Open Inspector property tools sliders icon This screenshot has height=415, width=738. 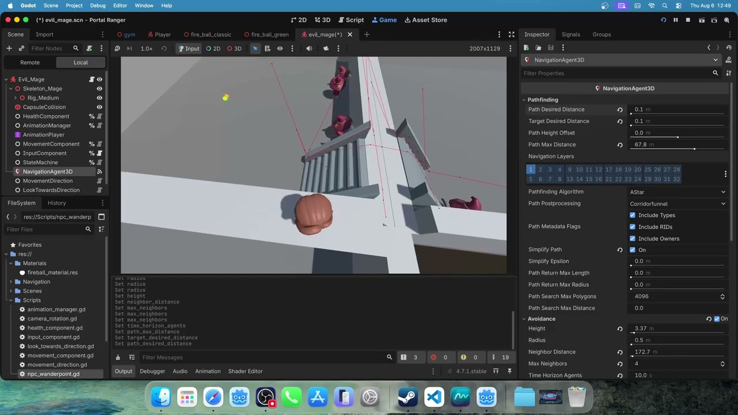tap(729, 73)
